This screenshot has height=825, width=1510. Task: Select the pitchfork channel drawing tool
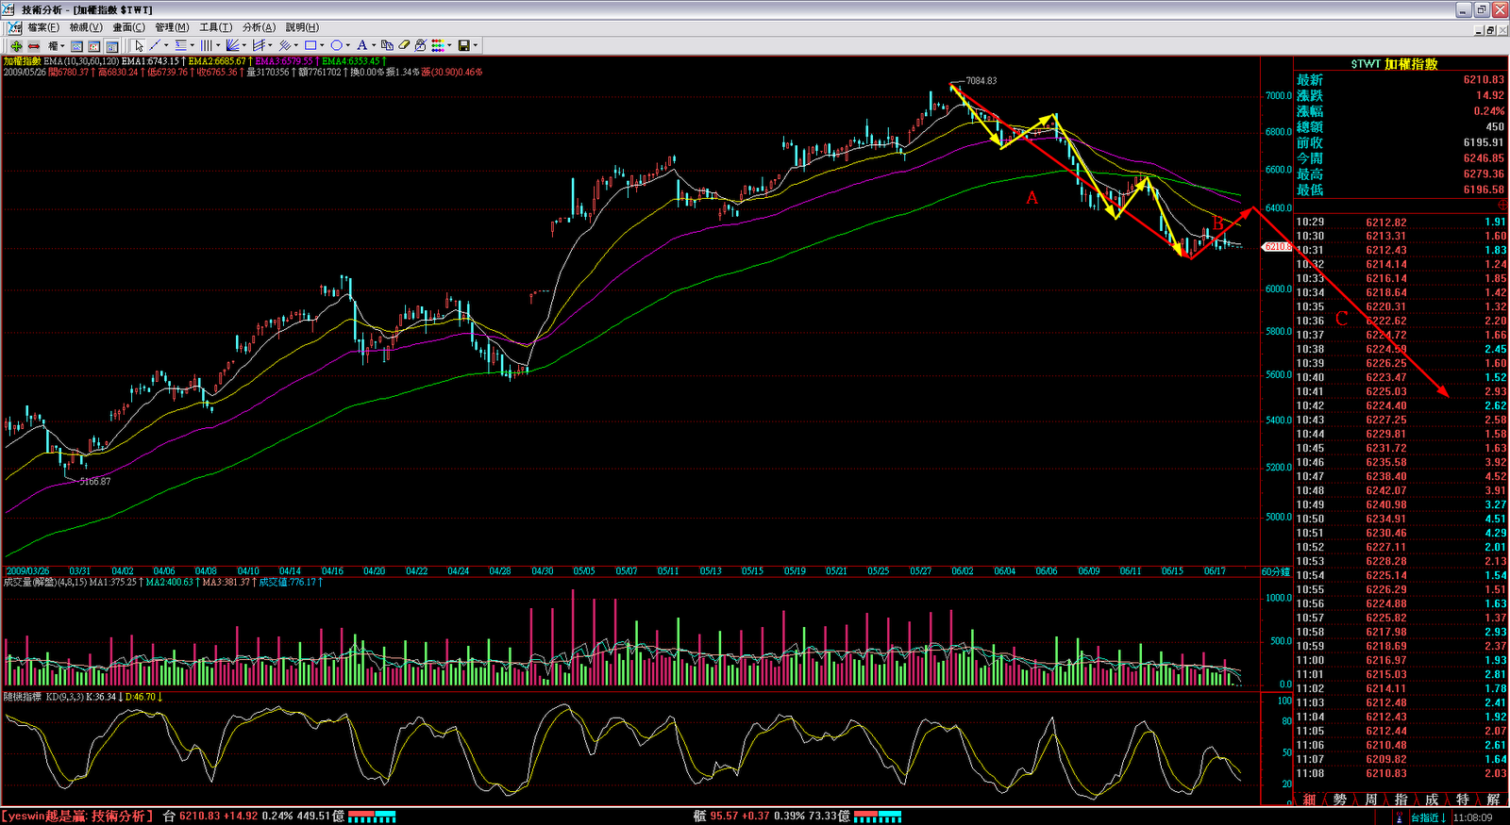259,45
